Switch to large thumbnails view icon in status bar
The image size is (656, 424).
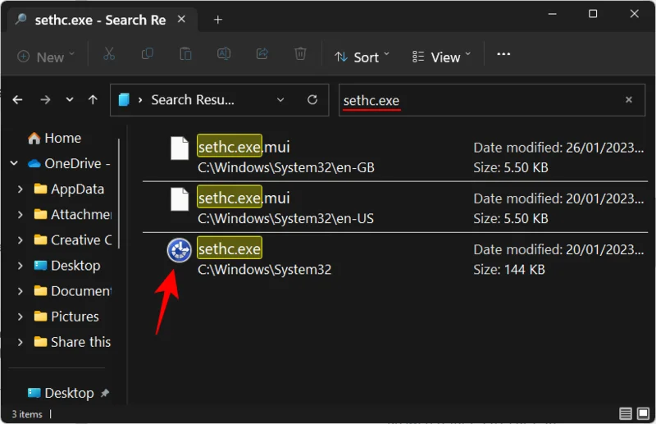[x=643, y=414]
